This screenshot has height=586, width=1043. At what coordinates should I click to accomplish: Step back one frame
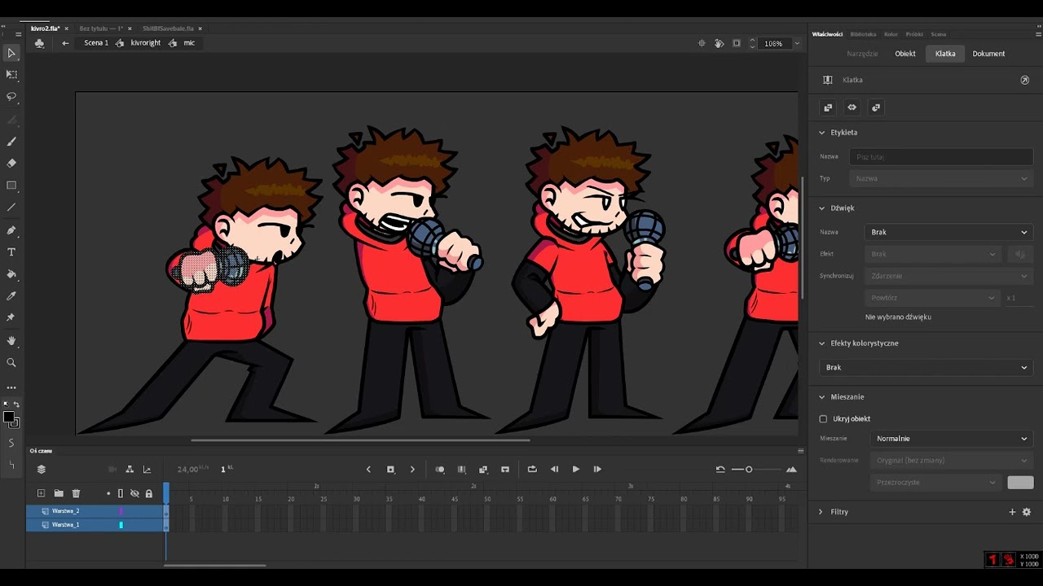554,469
